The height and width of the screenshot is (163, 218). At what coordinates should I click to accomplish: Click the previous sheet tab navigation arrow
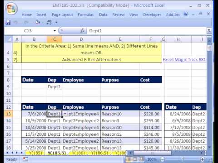click(x=12, y=153)
